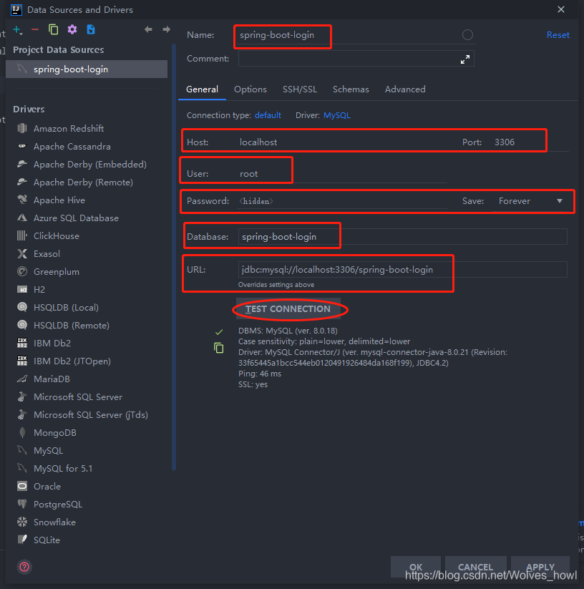Image resolution: width=584 pixels, height=589 pixels.
Task: Select the Azure SQL Database driver
Action: [x=77, y=218]
